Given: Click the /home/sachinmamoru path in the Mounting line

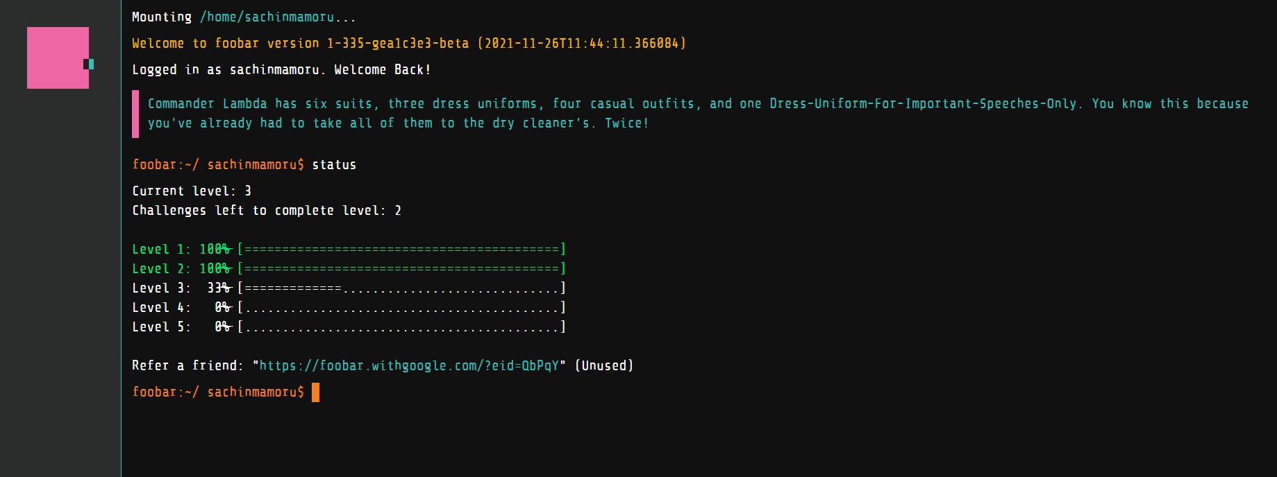Looking at the screenshot, I should (267, 17).
